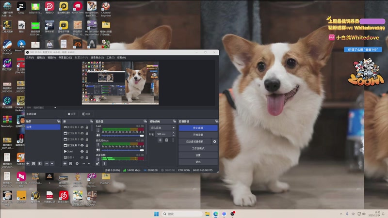Mute the 麦克风/Aux mixer channel
Screen dimensions: 388x218
[x=98, y=150]
